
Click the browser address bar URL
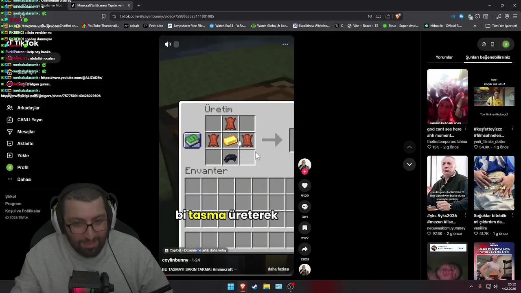[x=167, y=16]
